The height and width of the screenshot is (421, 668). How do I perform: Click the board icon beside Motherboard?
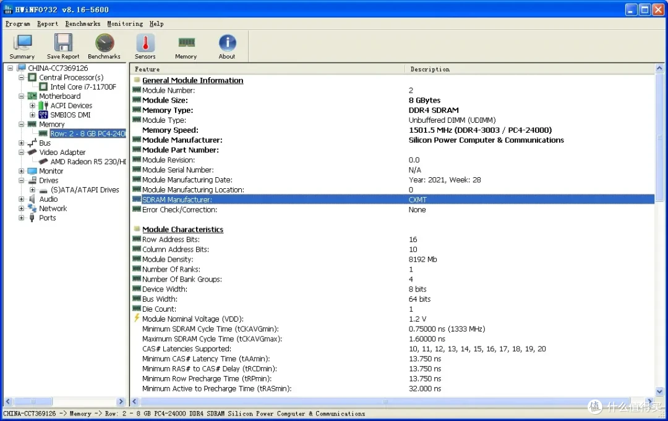32,96
